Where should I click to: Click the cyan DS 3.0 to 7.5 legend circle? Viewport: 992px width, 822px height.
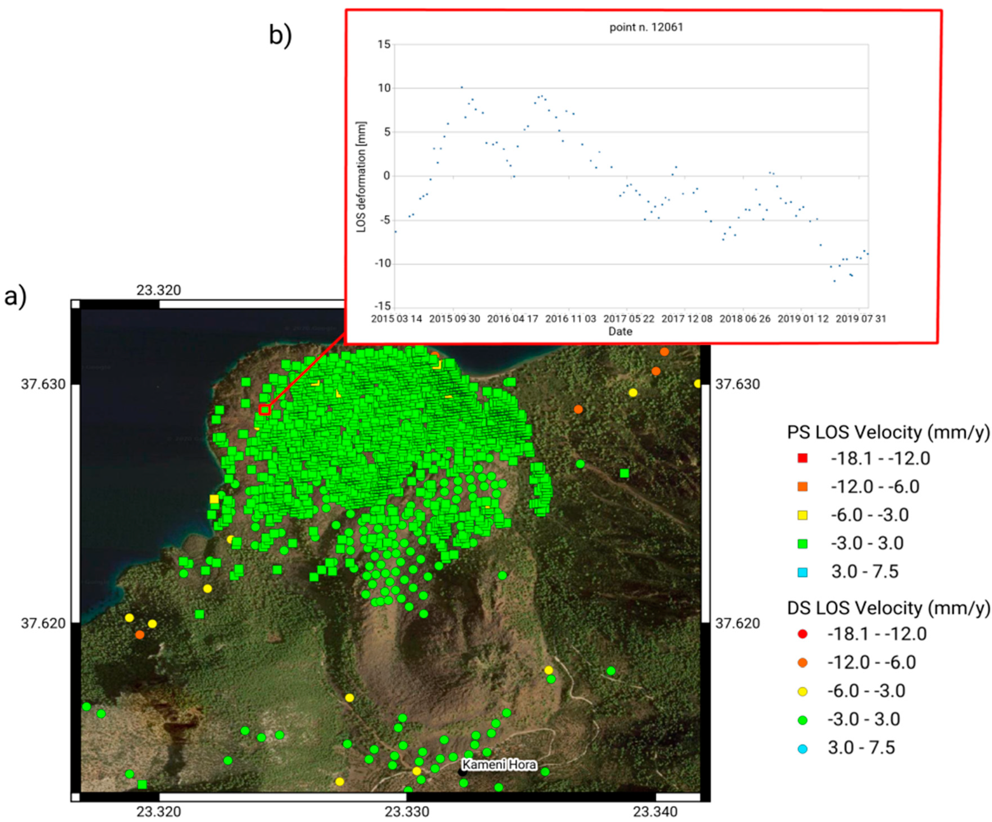coord(802,749)
